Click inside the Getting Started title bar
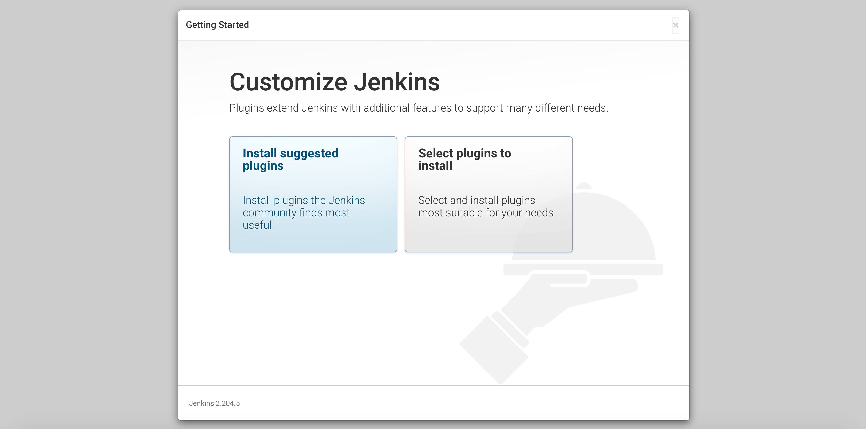This screenshot has width=866, height=429. (x=434, y=25)
